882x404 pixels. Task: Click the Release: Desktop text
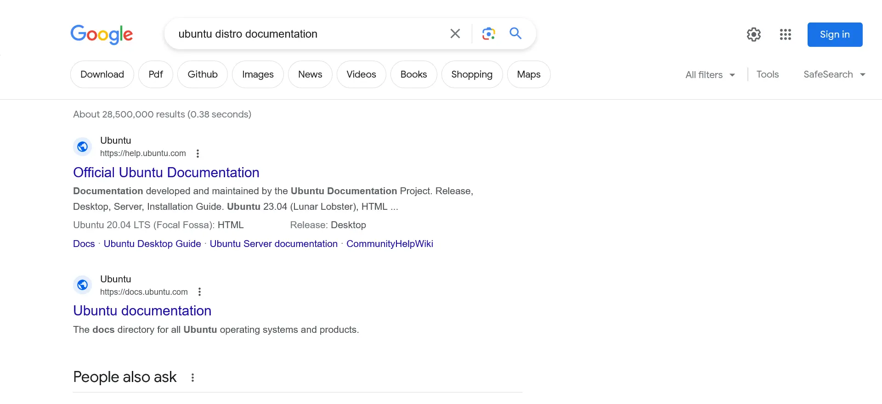(x=328, y=225)
